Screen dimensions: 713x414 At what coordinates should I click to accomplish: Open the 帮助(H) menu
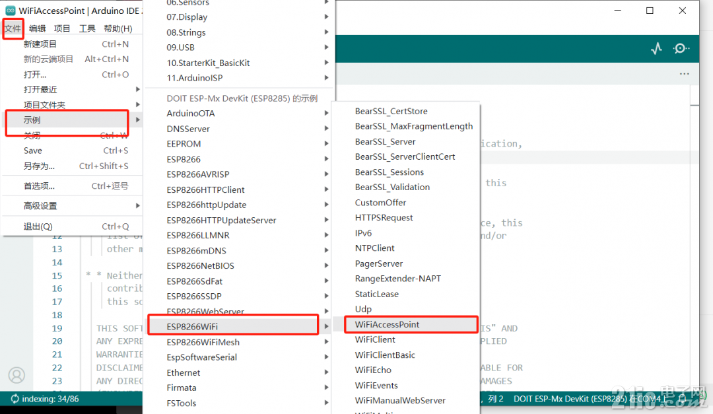(x=118, y=28)
